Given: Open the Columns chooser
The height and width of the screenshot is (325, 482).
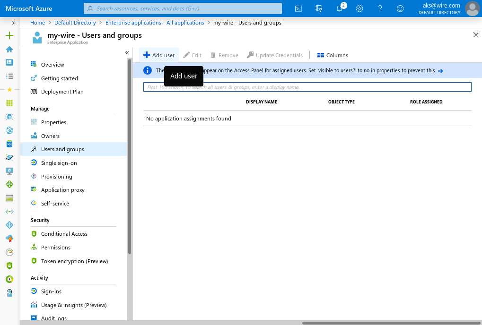Looking at the screenshot, I should tap(333, 55).
